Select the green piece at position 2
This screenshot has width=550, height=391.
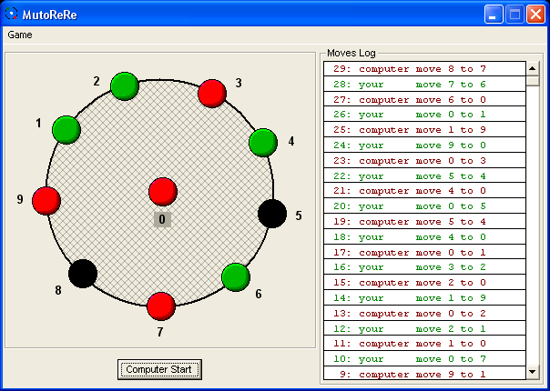pos(124,86)
